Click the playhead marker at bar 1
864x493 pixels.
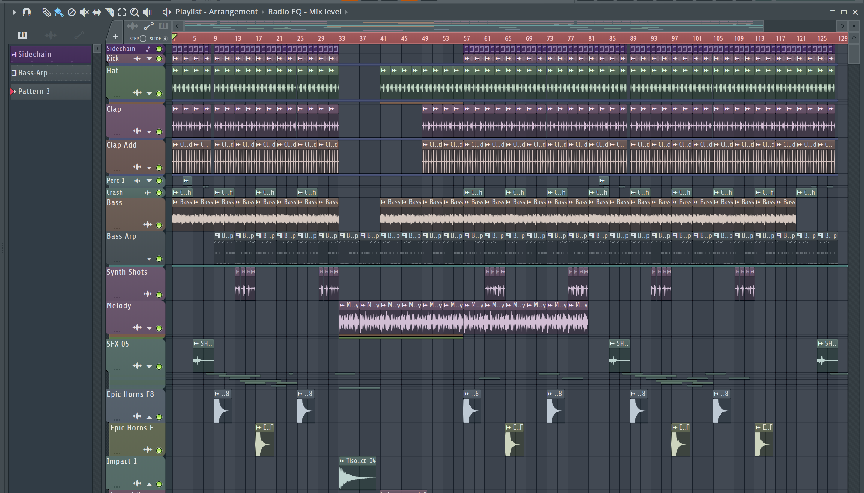(x=174, y=37)
